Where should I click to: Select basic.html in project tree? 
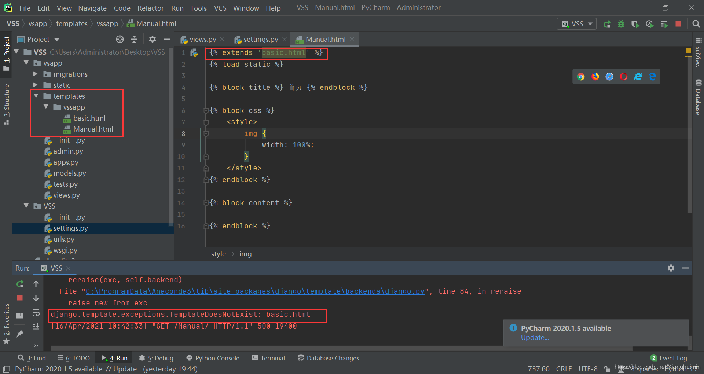click(89, 118)
